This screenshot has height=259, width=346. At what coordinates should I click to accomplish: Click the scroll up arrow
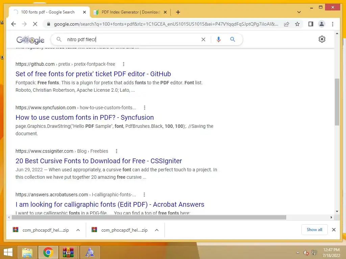coord(337,33)
